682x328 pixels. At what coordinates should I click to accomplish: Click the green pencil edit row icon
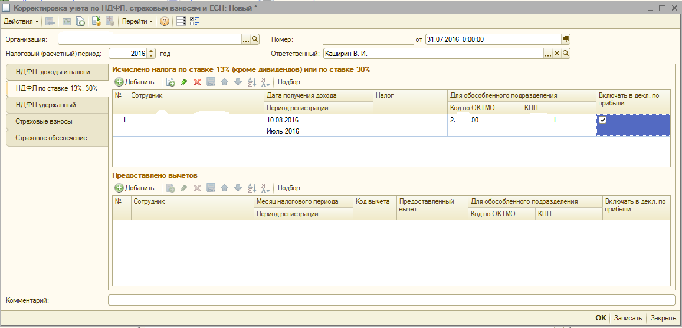click(x=184, y=82)
